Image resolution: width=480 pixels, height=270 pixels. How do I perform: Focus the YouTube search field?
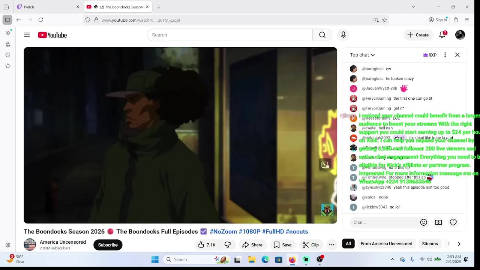(229, 35)
